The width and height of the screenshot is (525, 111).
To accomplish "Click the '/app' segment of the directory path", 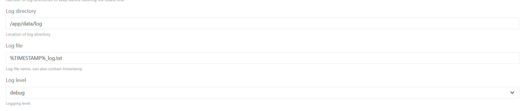I will 15,24.
